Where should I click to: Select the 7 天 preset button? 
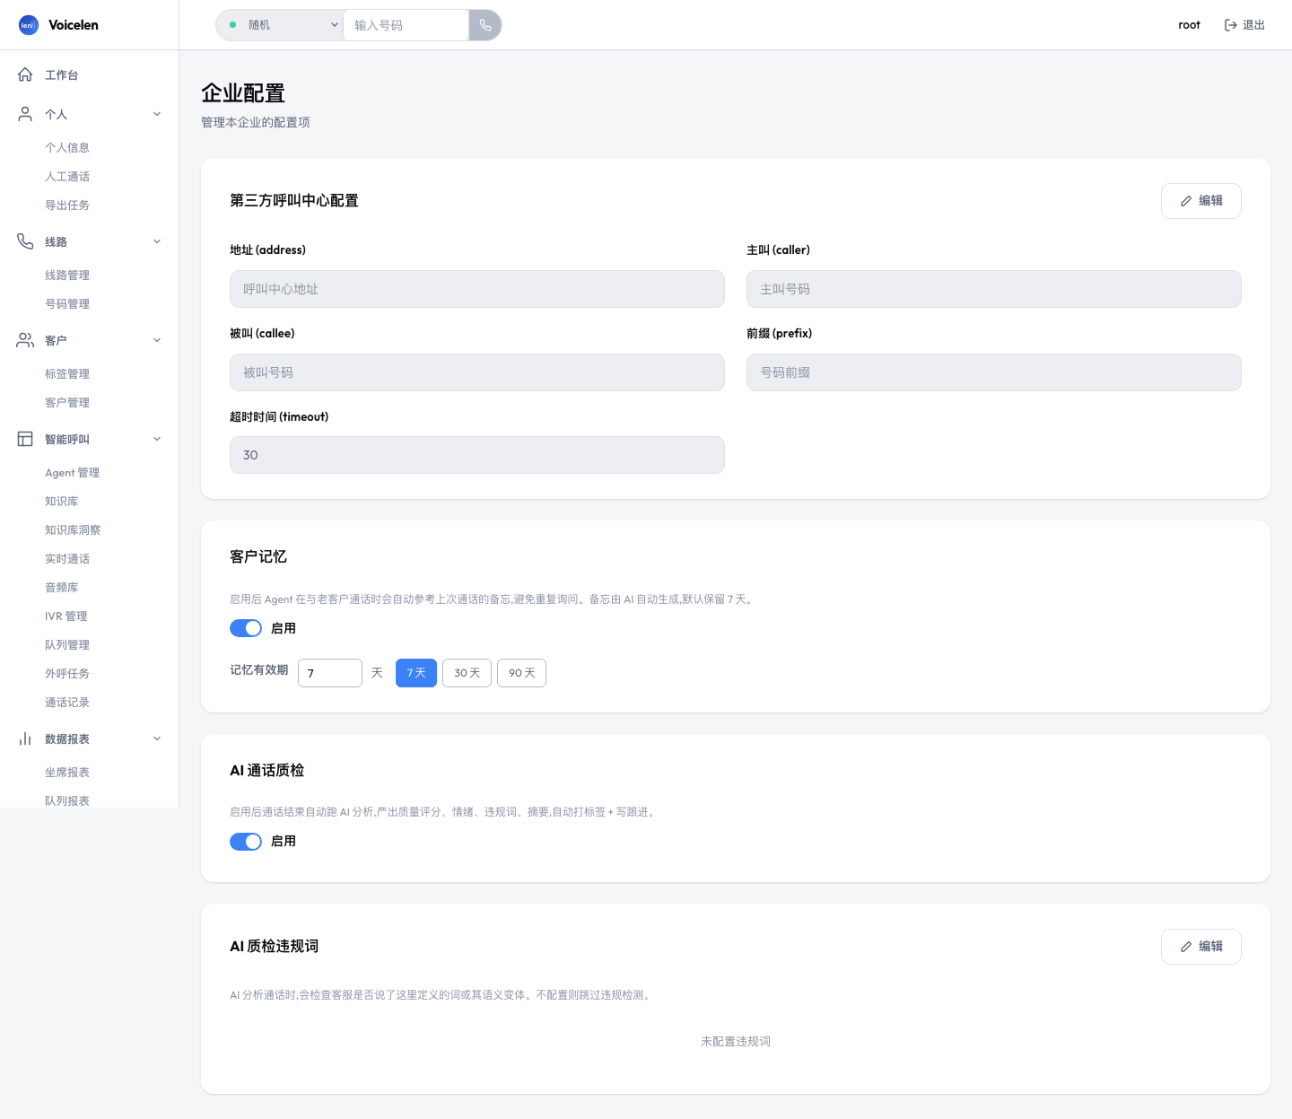point(416,673)
